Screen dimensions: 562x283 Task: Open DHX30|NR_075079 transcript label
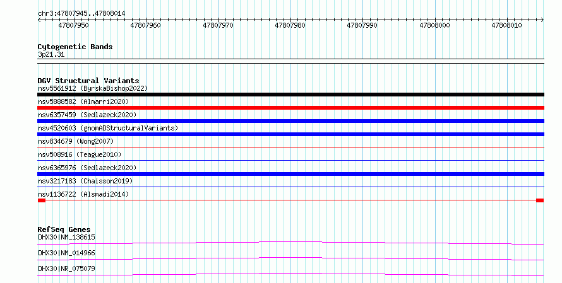point(66,269)
